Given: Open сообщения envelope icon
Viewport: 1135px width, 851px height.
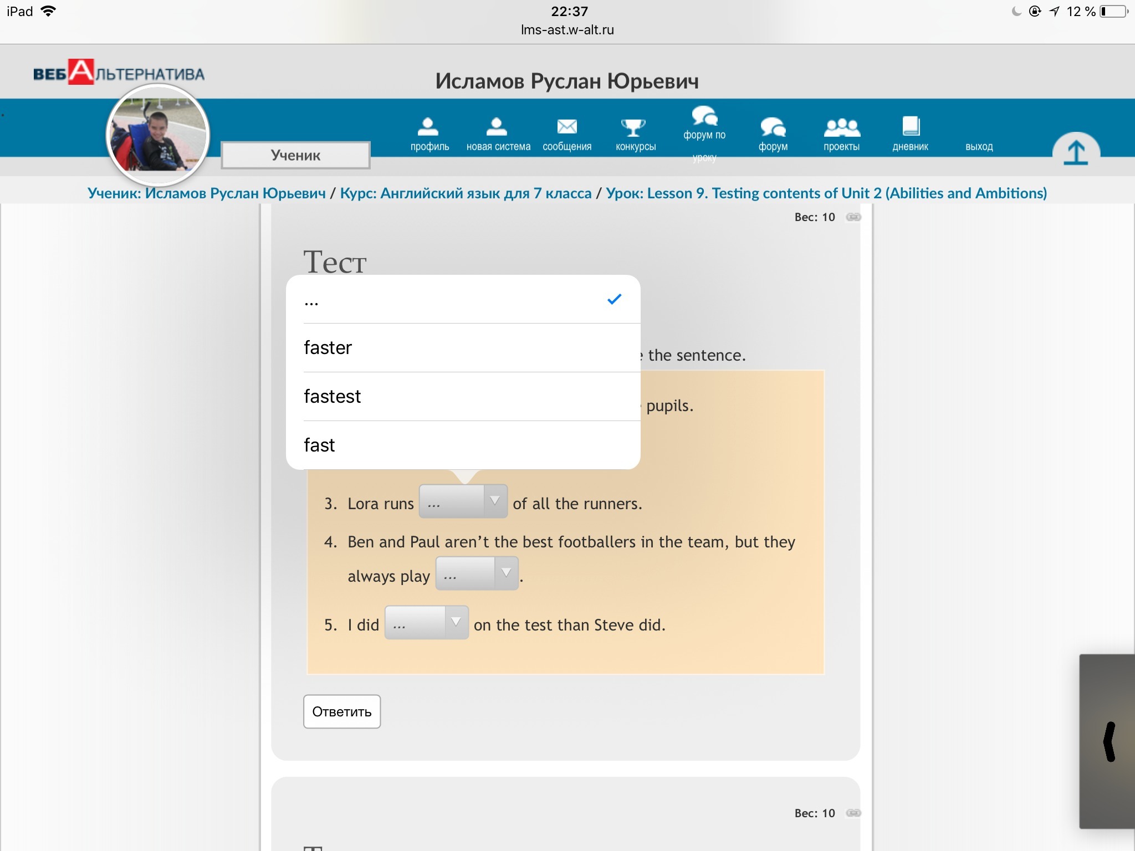Looking at the screenshot, I should pyautogui.click(x=566, y=127).
